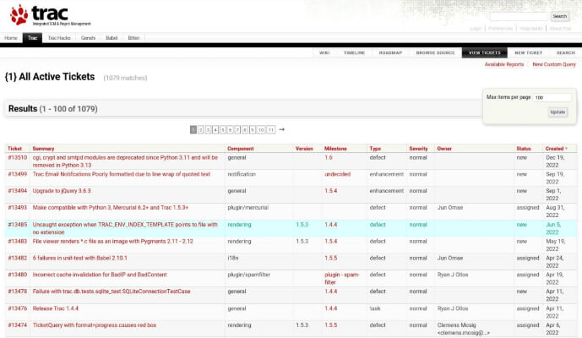The image size is (582, 338).
Task: Sort by the Type column header
Action: 375,149
